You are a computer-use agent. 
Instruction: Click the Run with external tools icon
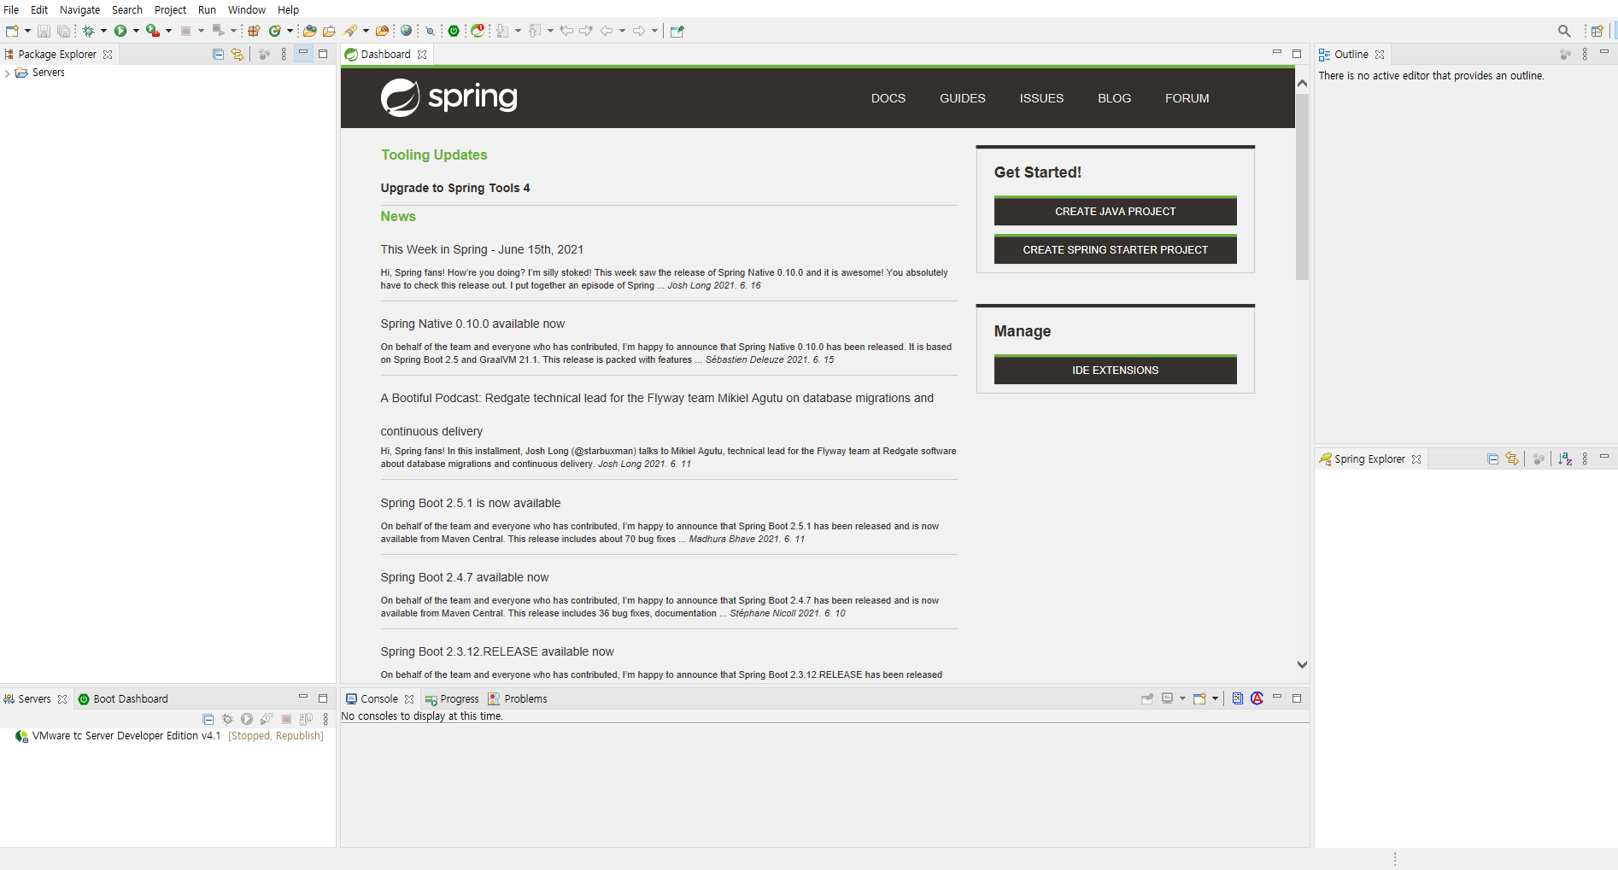(152, 31)
